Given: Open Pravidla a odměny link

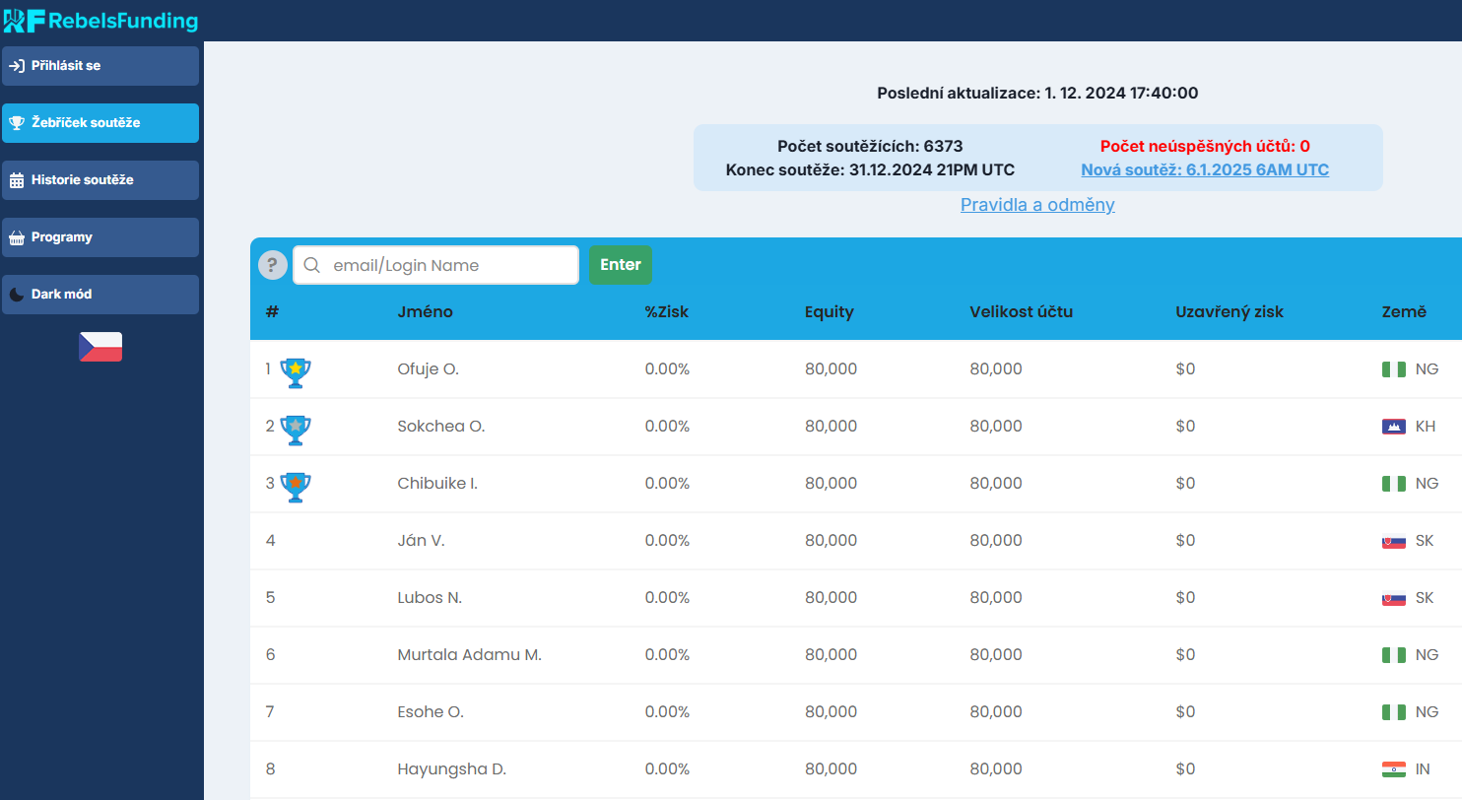Looking at the screenshot, I should pyautogui.click(x=1037, y=205).
